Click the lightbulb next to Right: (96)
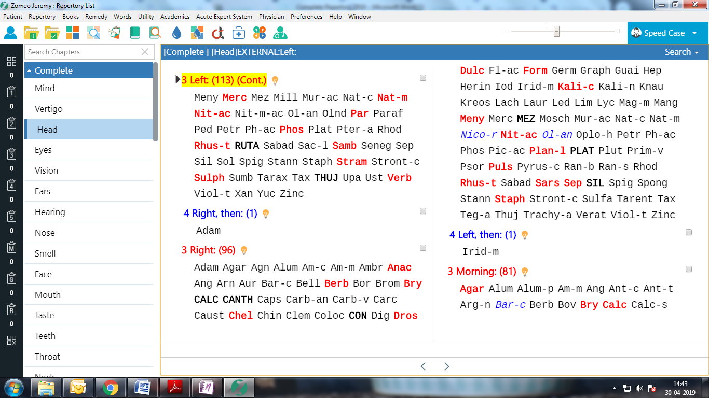 coord(244,250)
